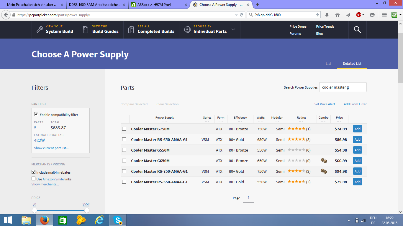Click the site search magnifier icon
This screenshot has height=226, width=403.
[357, 29]
